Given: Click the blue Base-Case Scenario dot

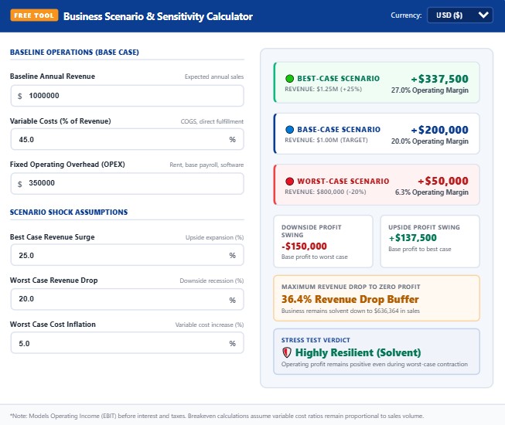Looking at the screenshot, I should click(x=289, y=130).
